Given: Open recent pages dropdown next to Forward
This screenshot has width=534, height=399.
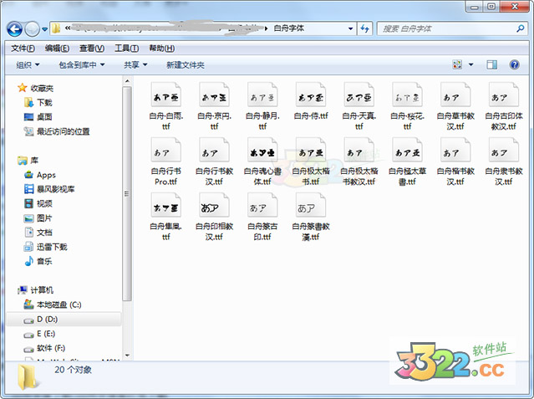Looking at the screenshot, I should click(44, 29).
